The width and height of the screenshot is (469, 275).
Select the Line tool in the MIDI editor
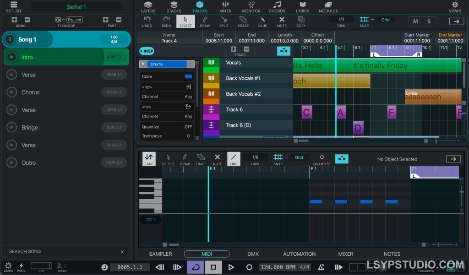pyautogui.click(x=234, y=159)
